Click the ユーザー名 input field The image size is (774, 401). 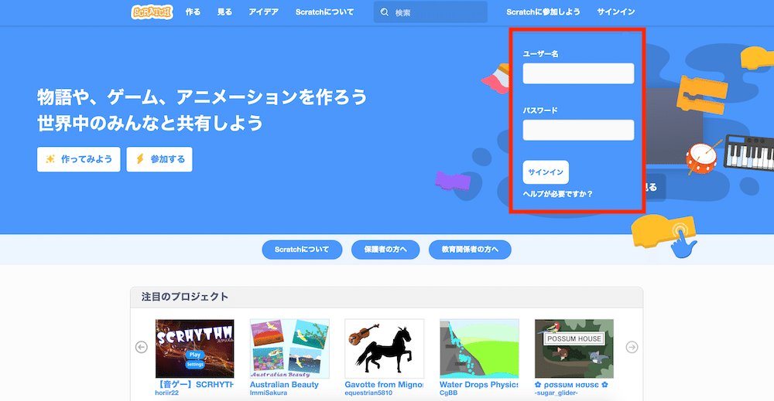pyautogui.click(x=578, y=73)
